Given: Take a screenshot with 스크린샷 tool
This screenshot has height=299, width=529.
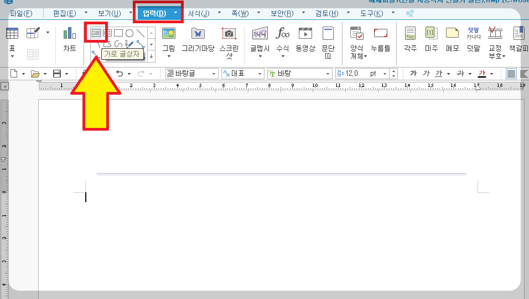Looking at the screenshot, I should (x=229, y=43).
